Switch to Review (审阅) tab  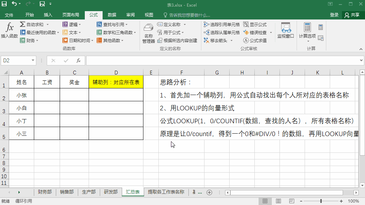coord(131,15)
